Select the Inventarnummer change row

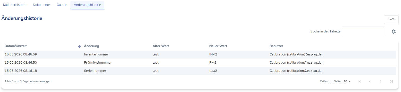200,54
